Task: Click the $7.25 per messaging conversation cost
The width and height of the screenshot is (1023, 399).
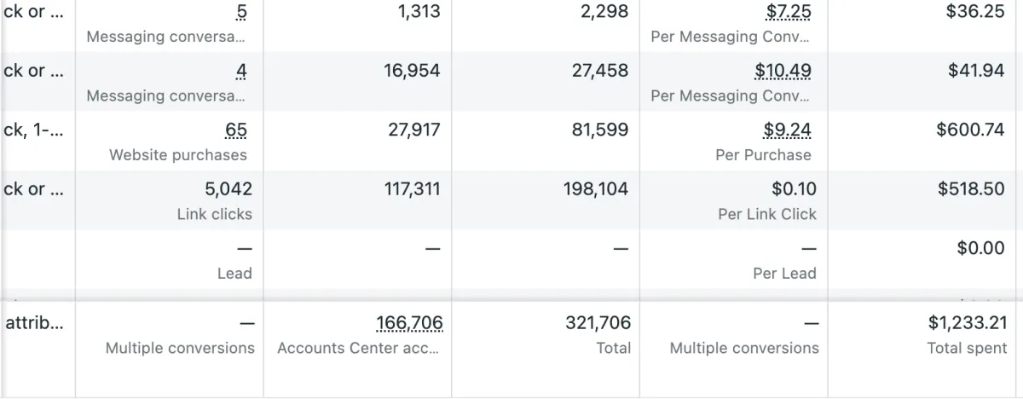Action: 789,12
